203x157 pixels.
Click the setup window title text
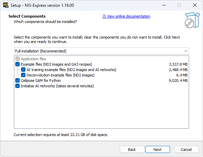point(42,5)
